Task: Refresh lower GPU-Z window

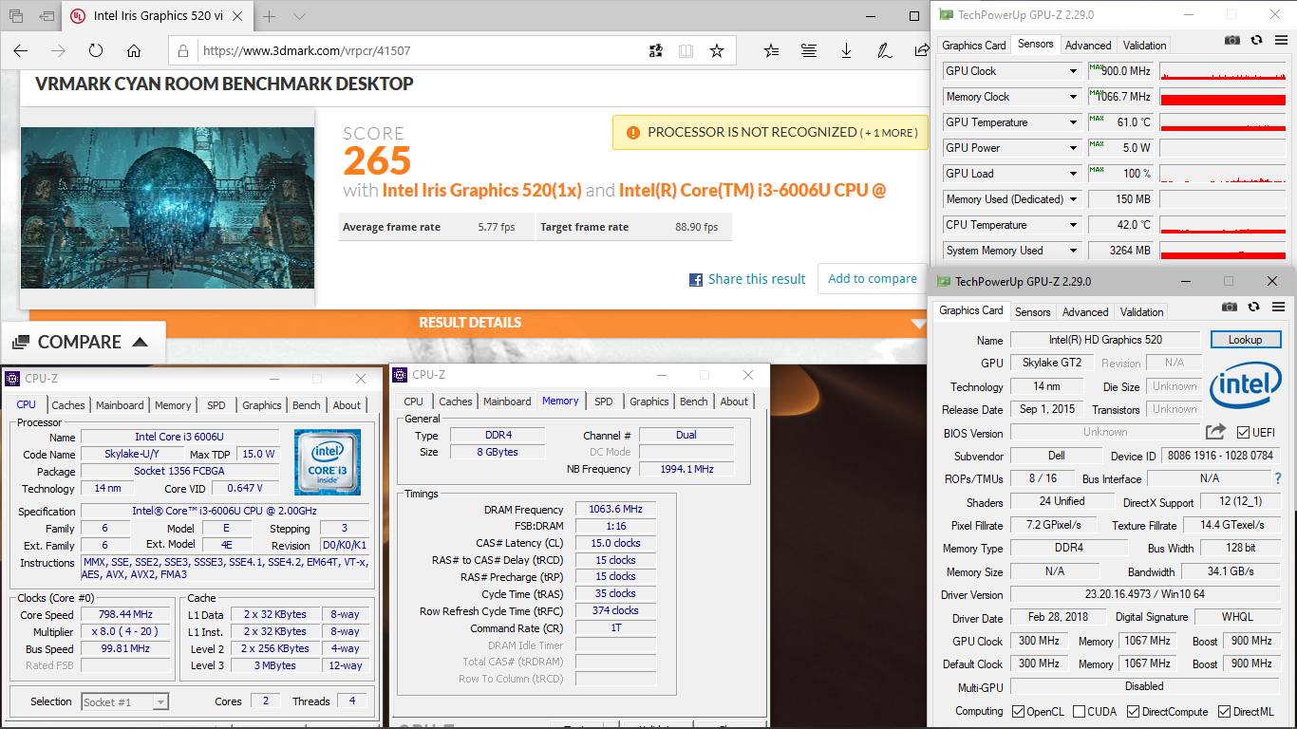Action: [1254, 307]
